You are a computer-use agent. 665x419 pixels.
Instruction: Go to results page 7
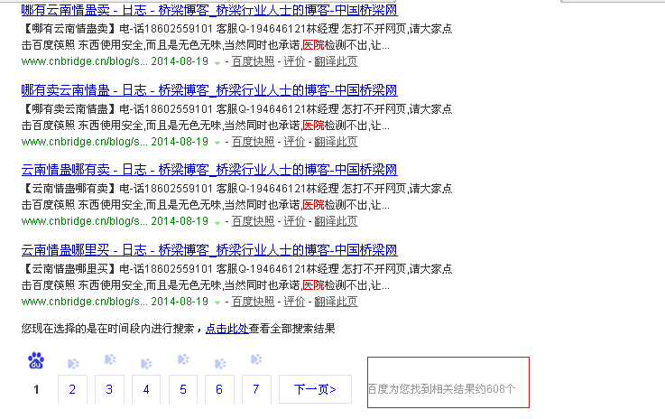click(256, 389)
